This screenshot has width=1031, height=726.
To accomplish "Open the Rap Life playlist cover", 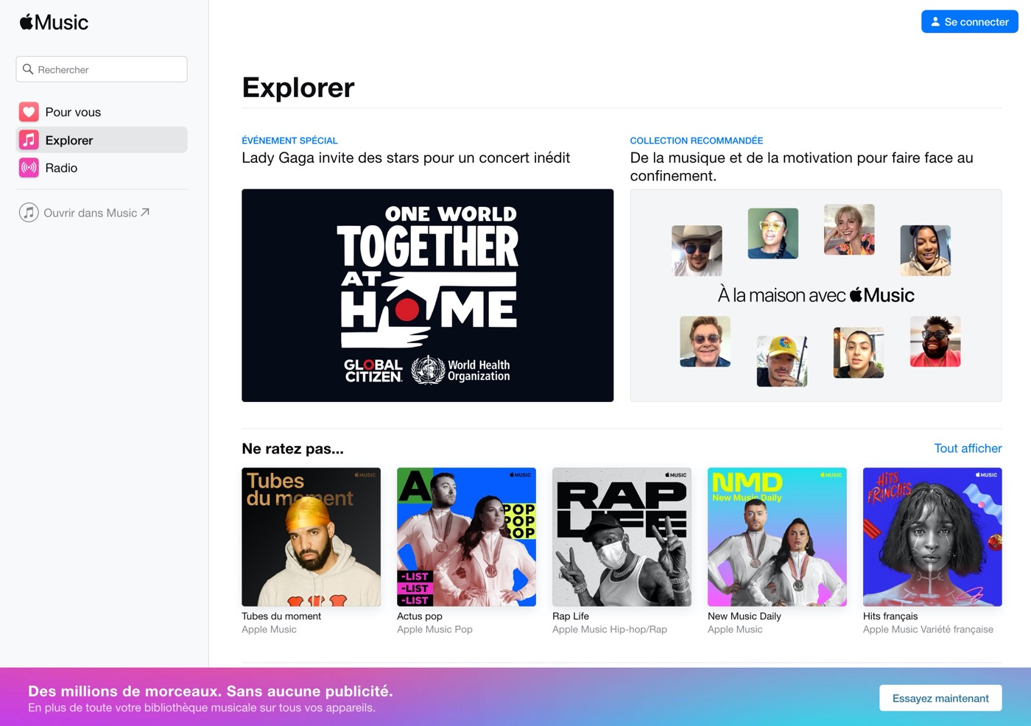I will (x=622, y=537).
